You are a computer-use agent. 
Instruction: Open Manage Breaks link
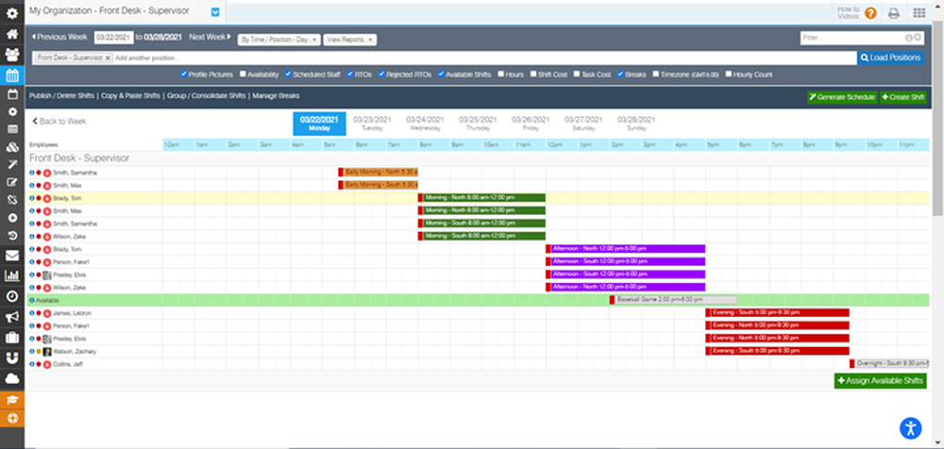click(276, 95)
